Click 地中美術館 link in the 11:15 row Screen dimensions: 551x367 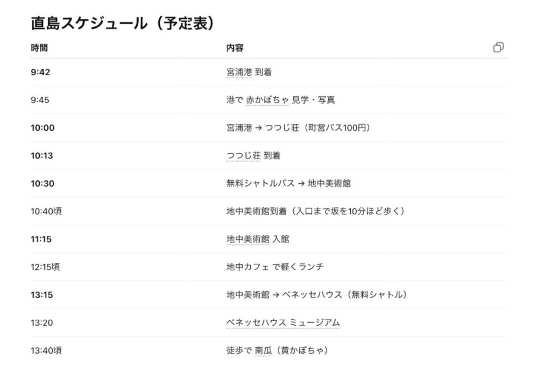pyautogui.click(x=248, y=239)
